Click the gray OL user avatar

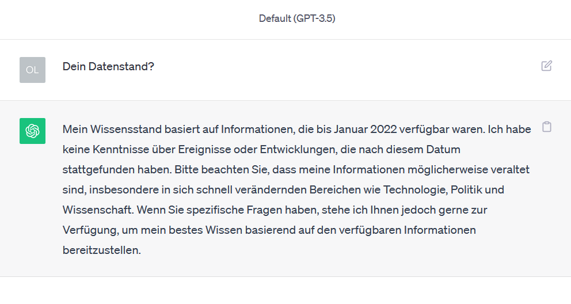32,70
